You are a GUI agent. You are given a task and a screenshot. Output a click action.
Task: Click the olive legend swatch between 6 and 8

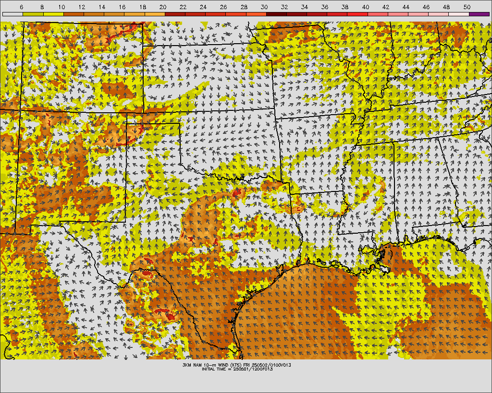pyautogui.click(x=33, y=14)
